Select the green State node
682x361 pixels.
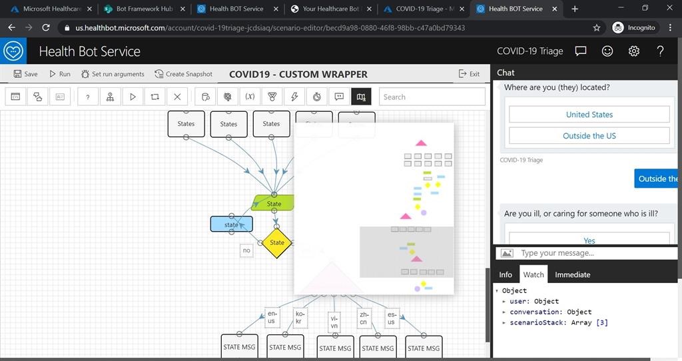(x=272, y=204)
